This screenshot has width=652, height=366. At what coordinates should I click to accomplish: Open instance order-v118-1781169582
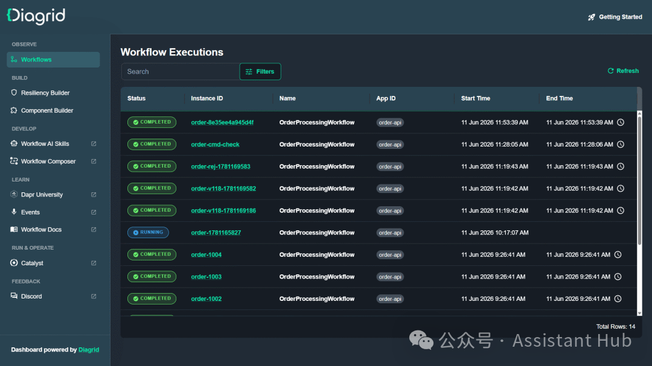(x=223, y=189)
